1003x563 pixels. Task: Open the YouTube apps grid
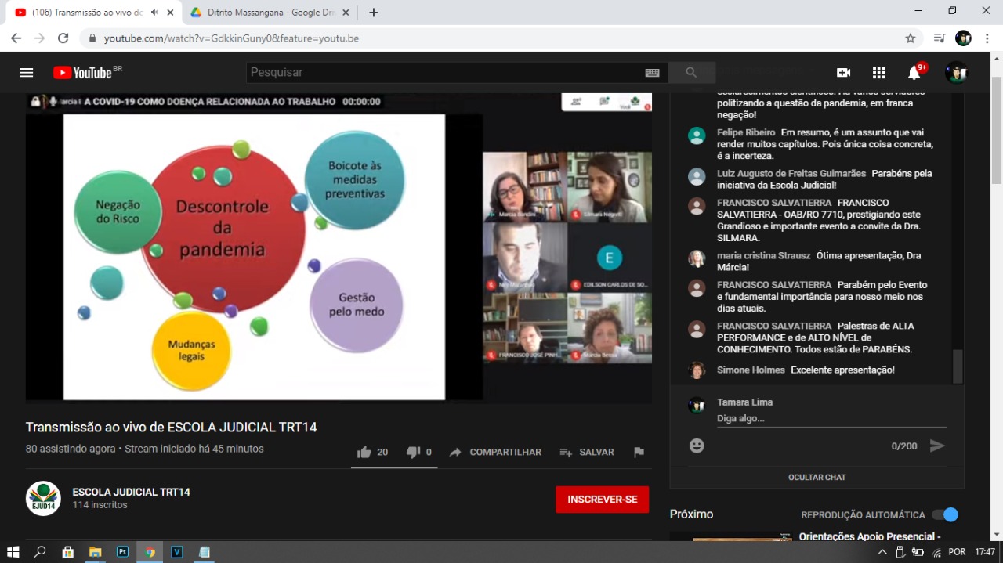coord(878,73)
